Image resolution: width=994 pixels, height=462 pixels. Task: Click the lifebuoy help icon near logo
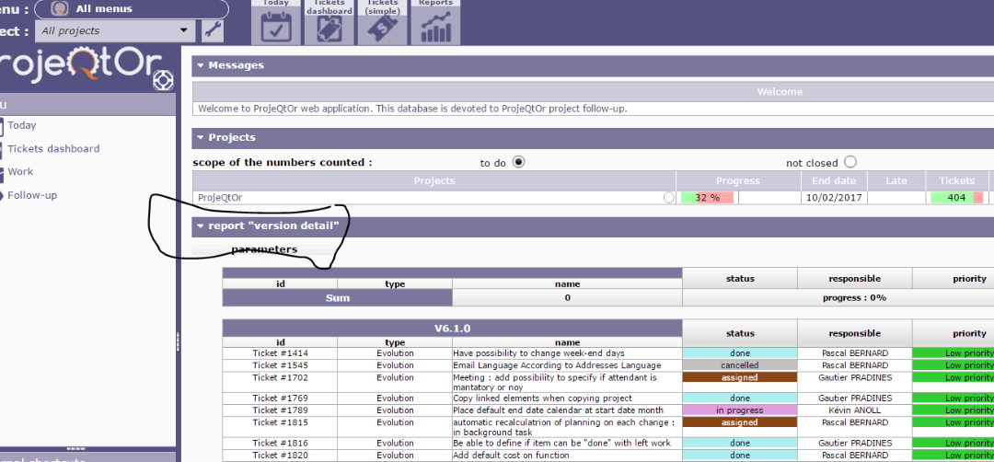click(x=163, y=79)
